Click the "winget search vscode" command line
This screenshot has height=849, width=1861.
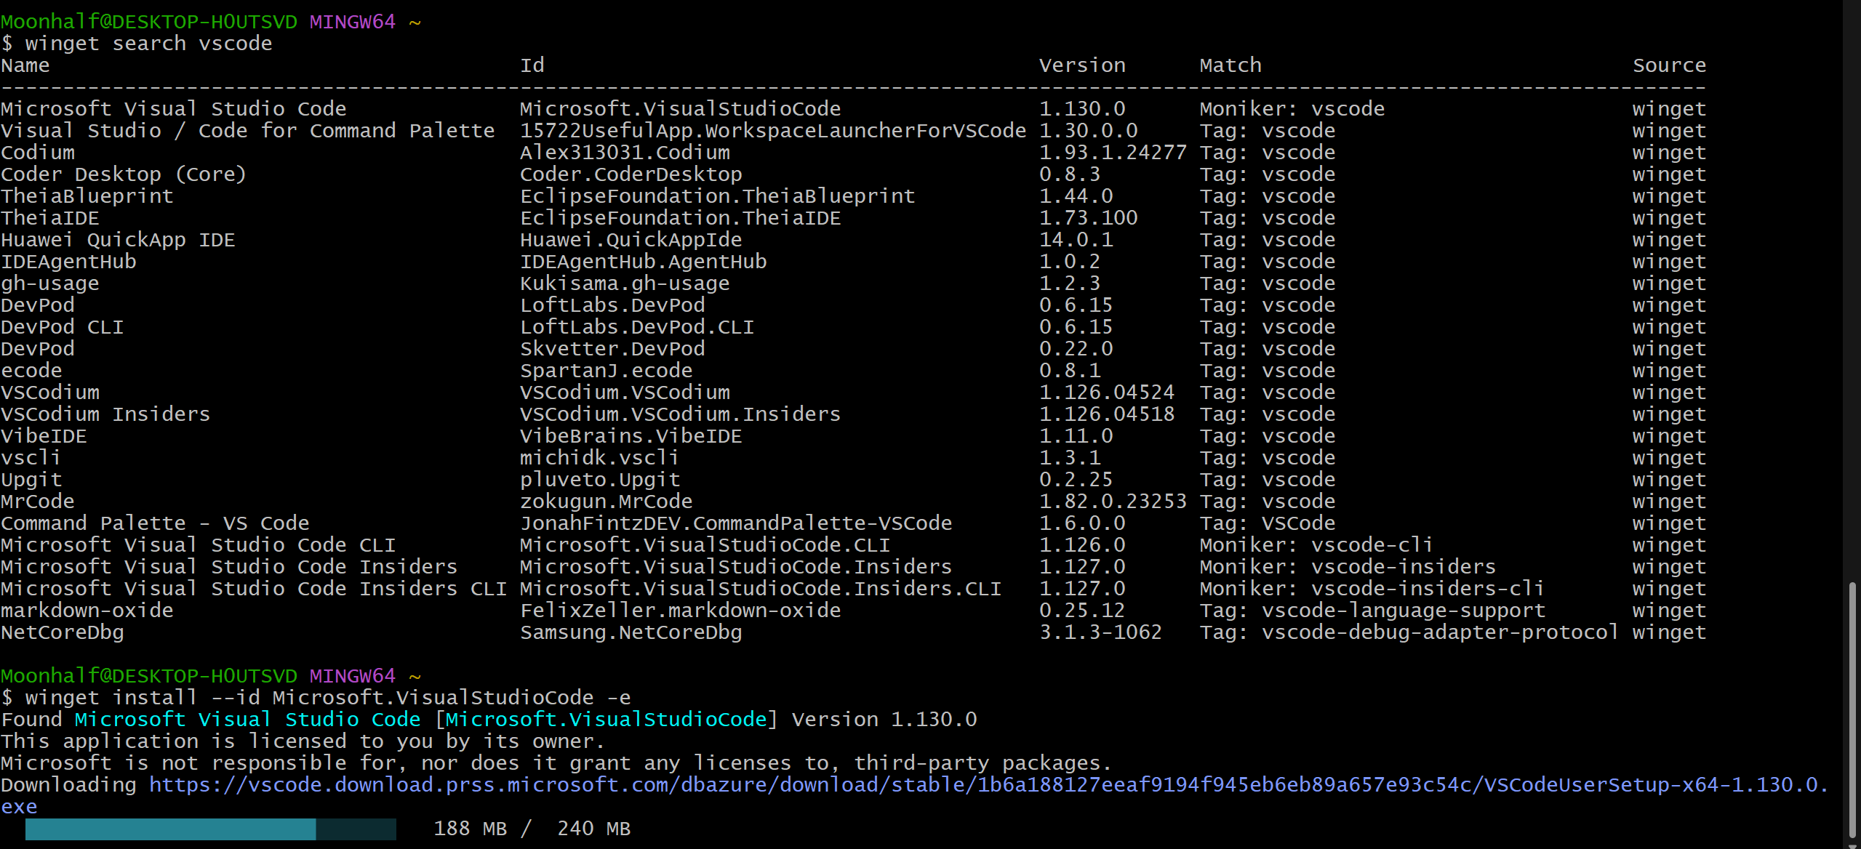[137, 44]
